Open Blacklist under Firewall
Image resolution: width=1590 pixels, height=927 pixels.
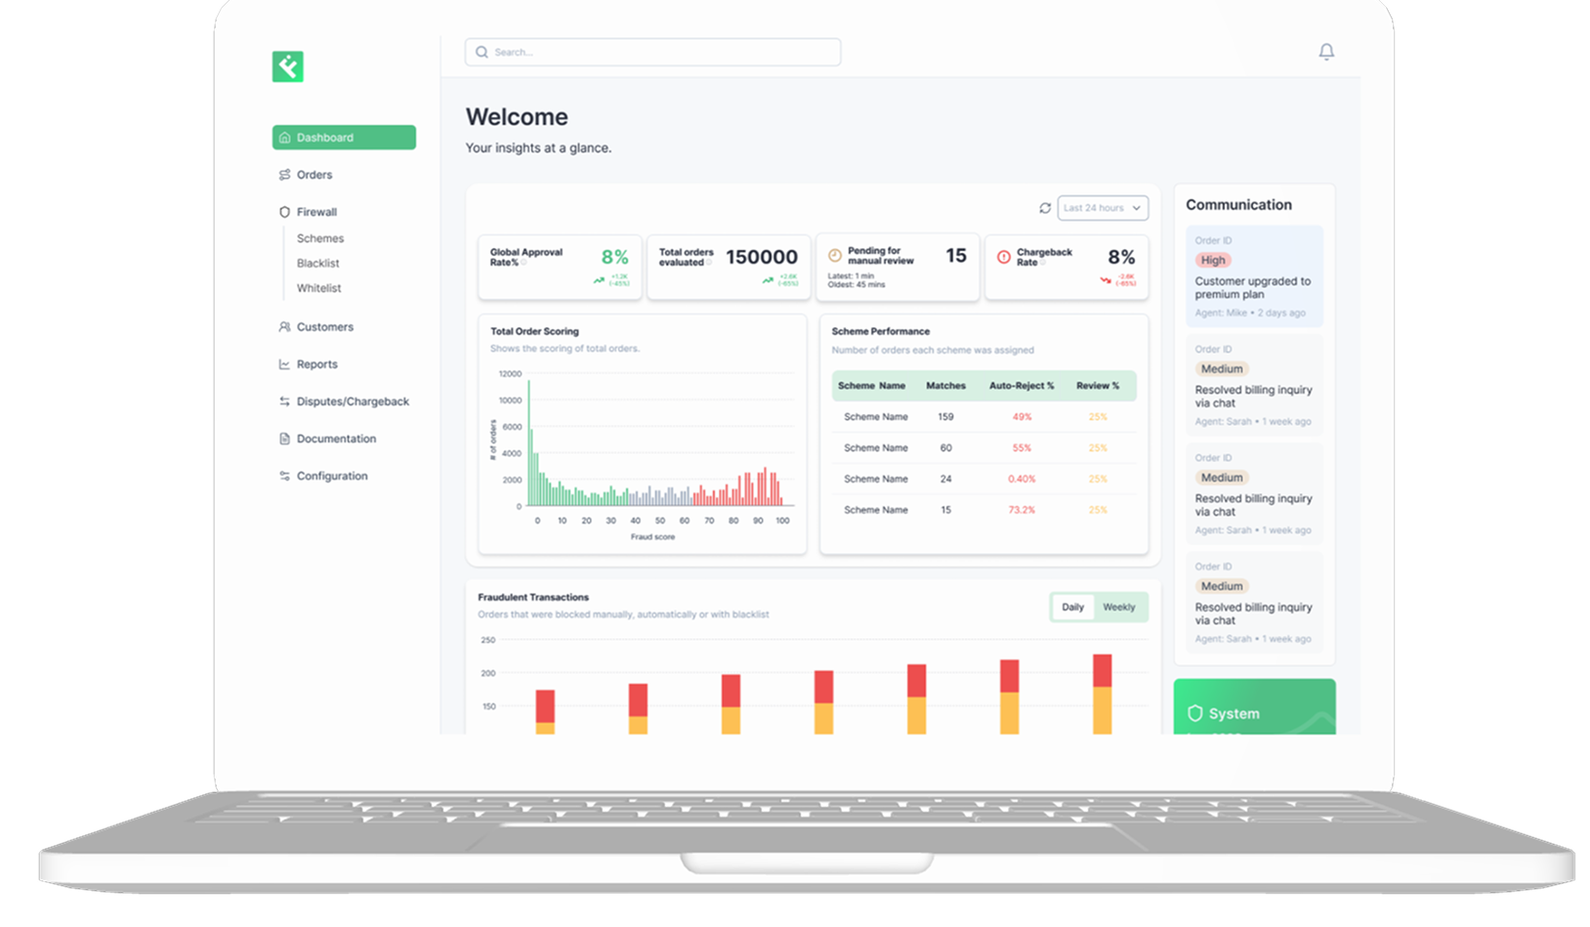pyautogui.click(x=318, y=263)
